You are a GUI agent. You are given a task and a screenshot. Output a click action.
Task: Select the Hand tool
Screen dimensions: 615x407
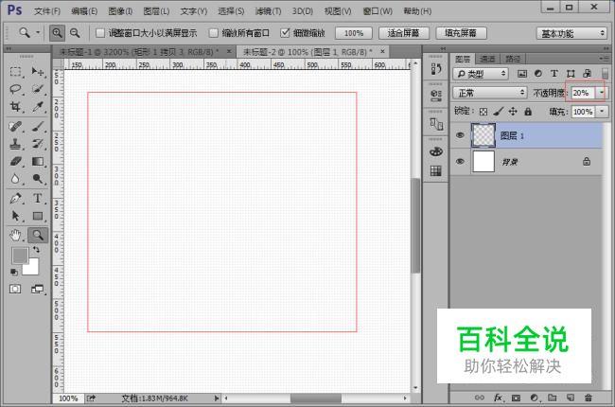(15, 235)
